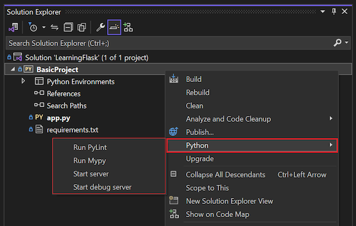Select the app.py file

click(59, 118)
